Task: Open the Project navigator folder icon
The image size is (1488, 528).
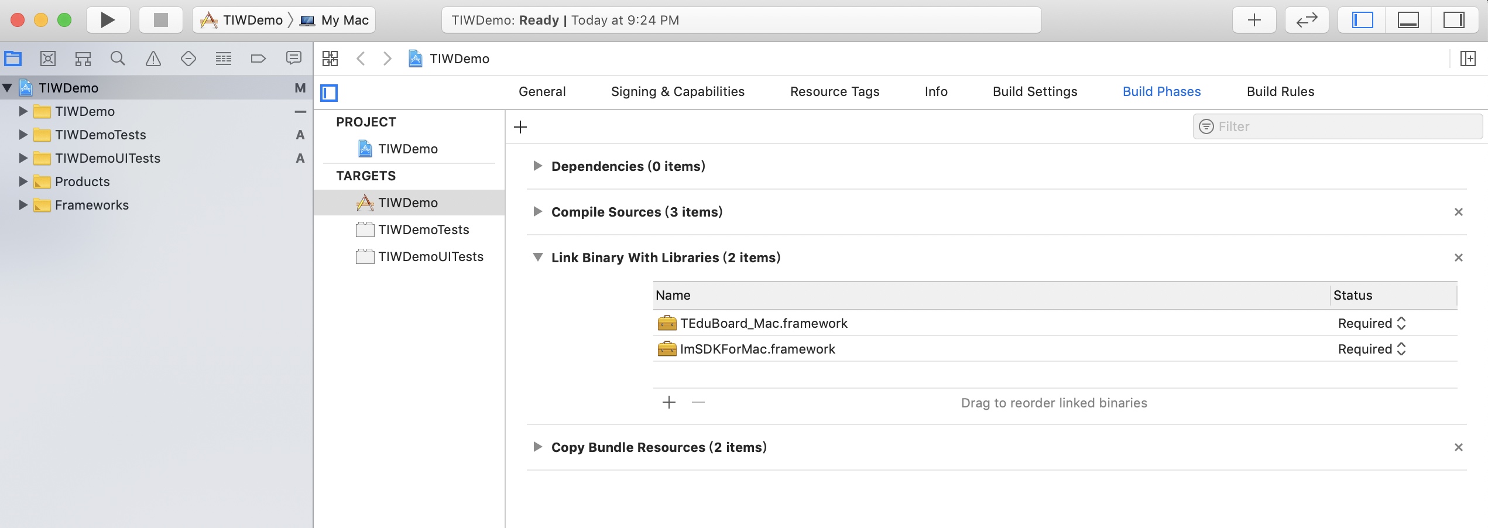Action: [13, 59]
